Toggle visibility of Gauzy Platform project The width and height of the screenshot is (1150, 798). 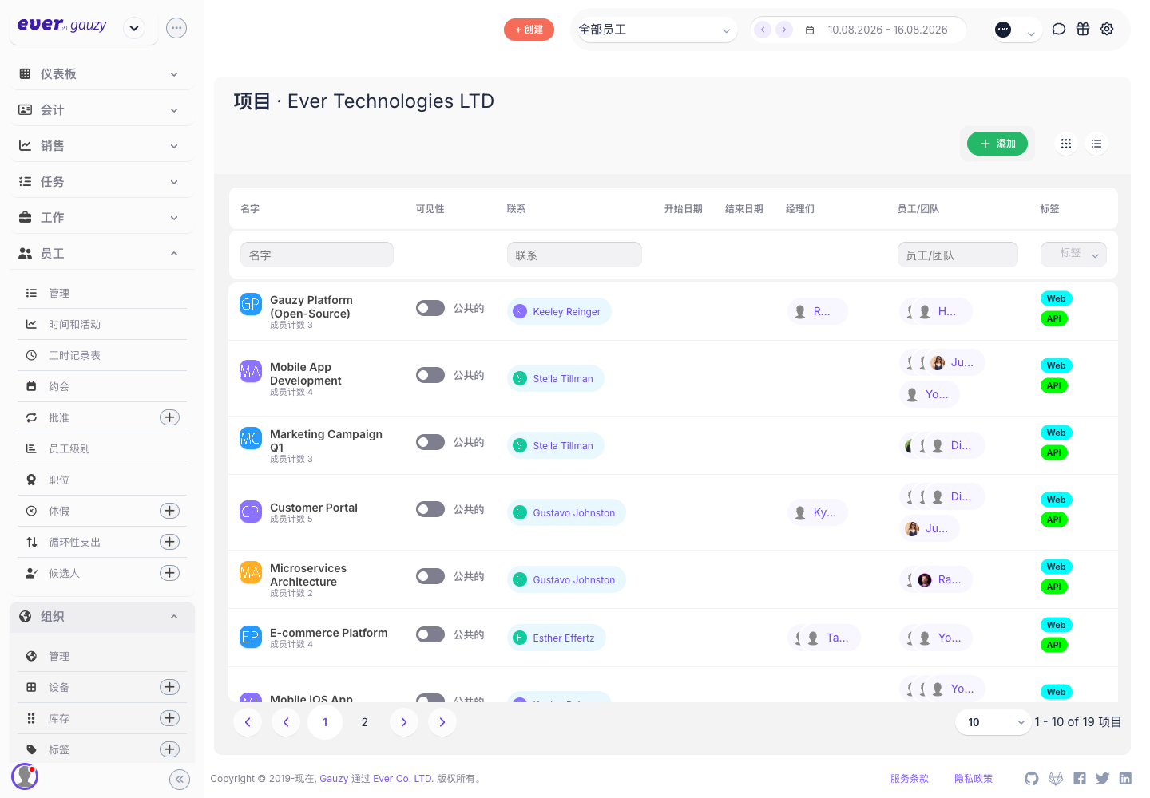[430, 308]
